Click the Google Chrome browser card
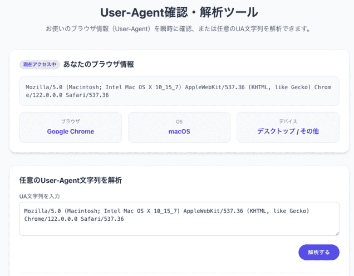 pos(71,127)
